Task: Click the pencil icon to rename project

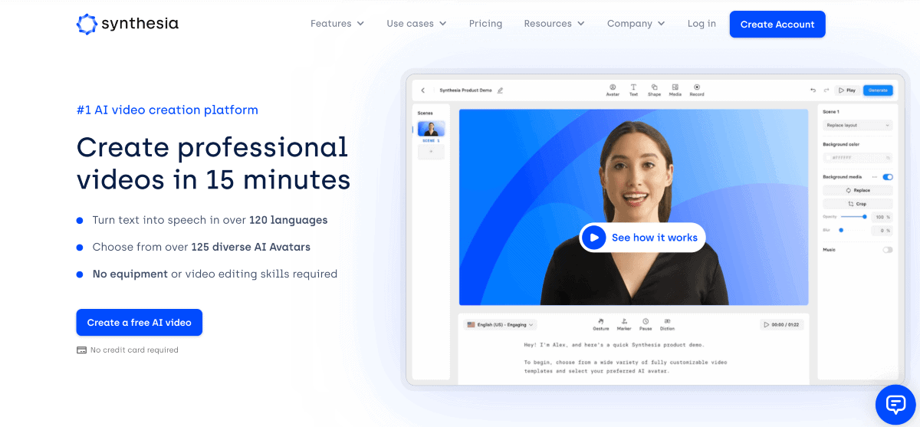Action: coord(501,90)
